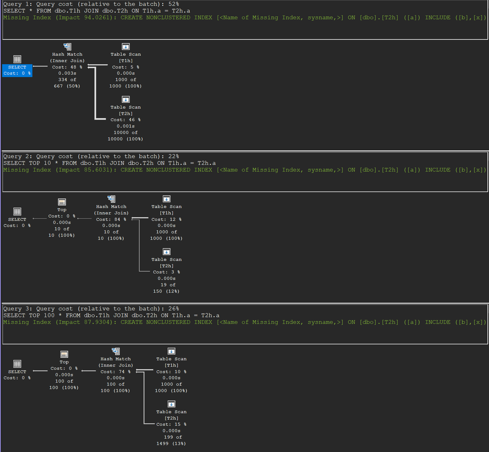
Task: Click the Query 1 SQL statement without TOP
Action: point(97,11)
